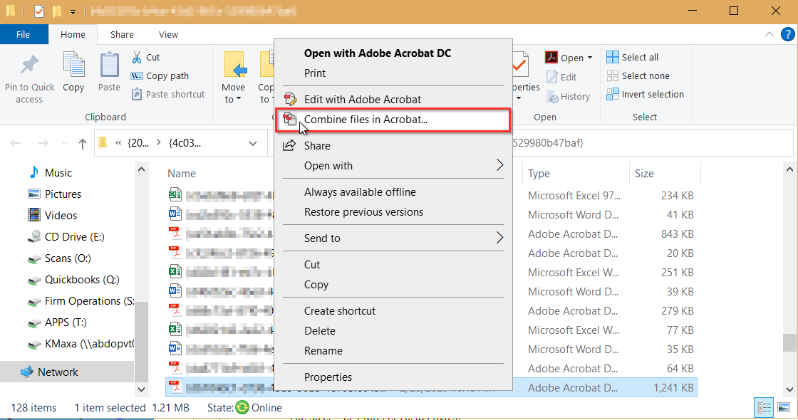Click Pin to Quick access in the ribbon
Image resolution: width=798 pixels, height=420 pixels.
[29, 78]
